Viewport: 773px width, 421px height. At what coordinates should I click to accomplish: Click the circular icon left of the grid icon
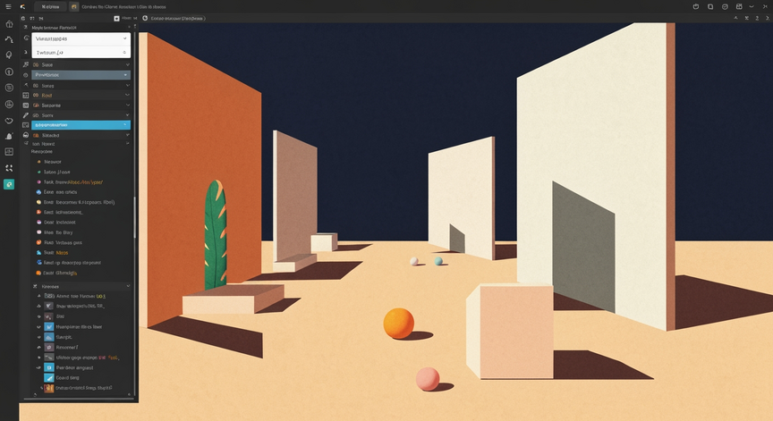[725, 6]
